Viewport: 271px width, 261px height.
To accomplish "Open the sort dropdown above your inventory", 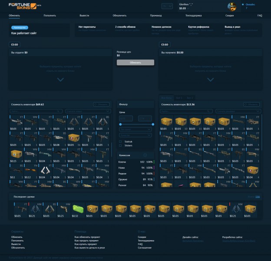I will pos(88,111).
